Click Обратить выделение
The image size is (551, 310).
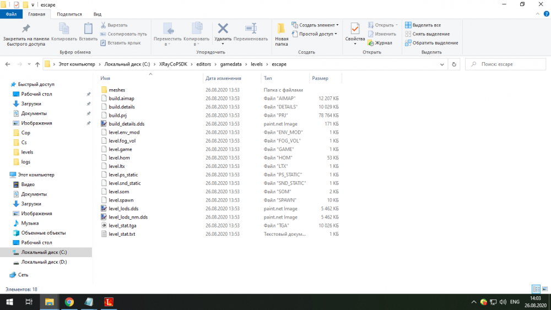(x=431, y=43)
